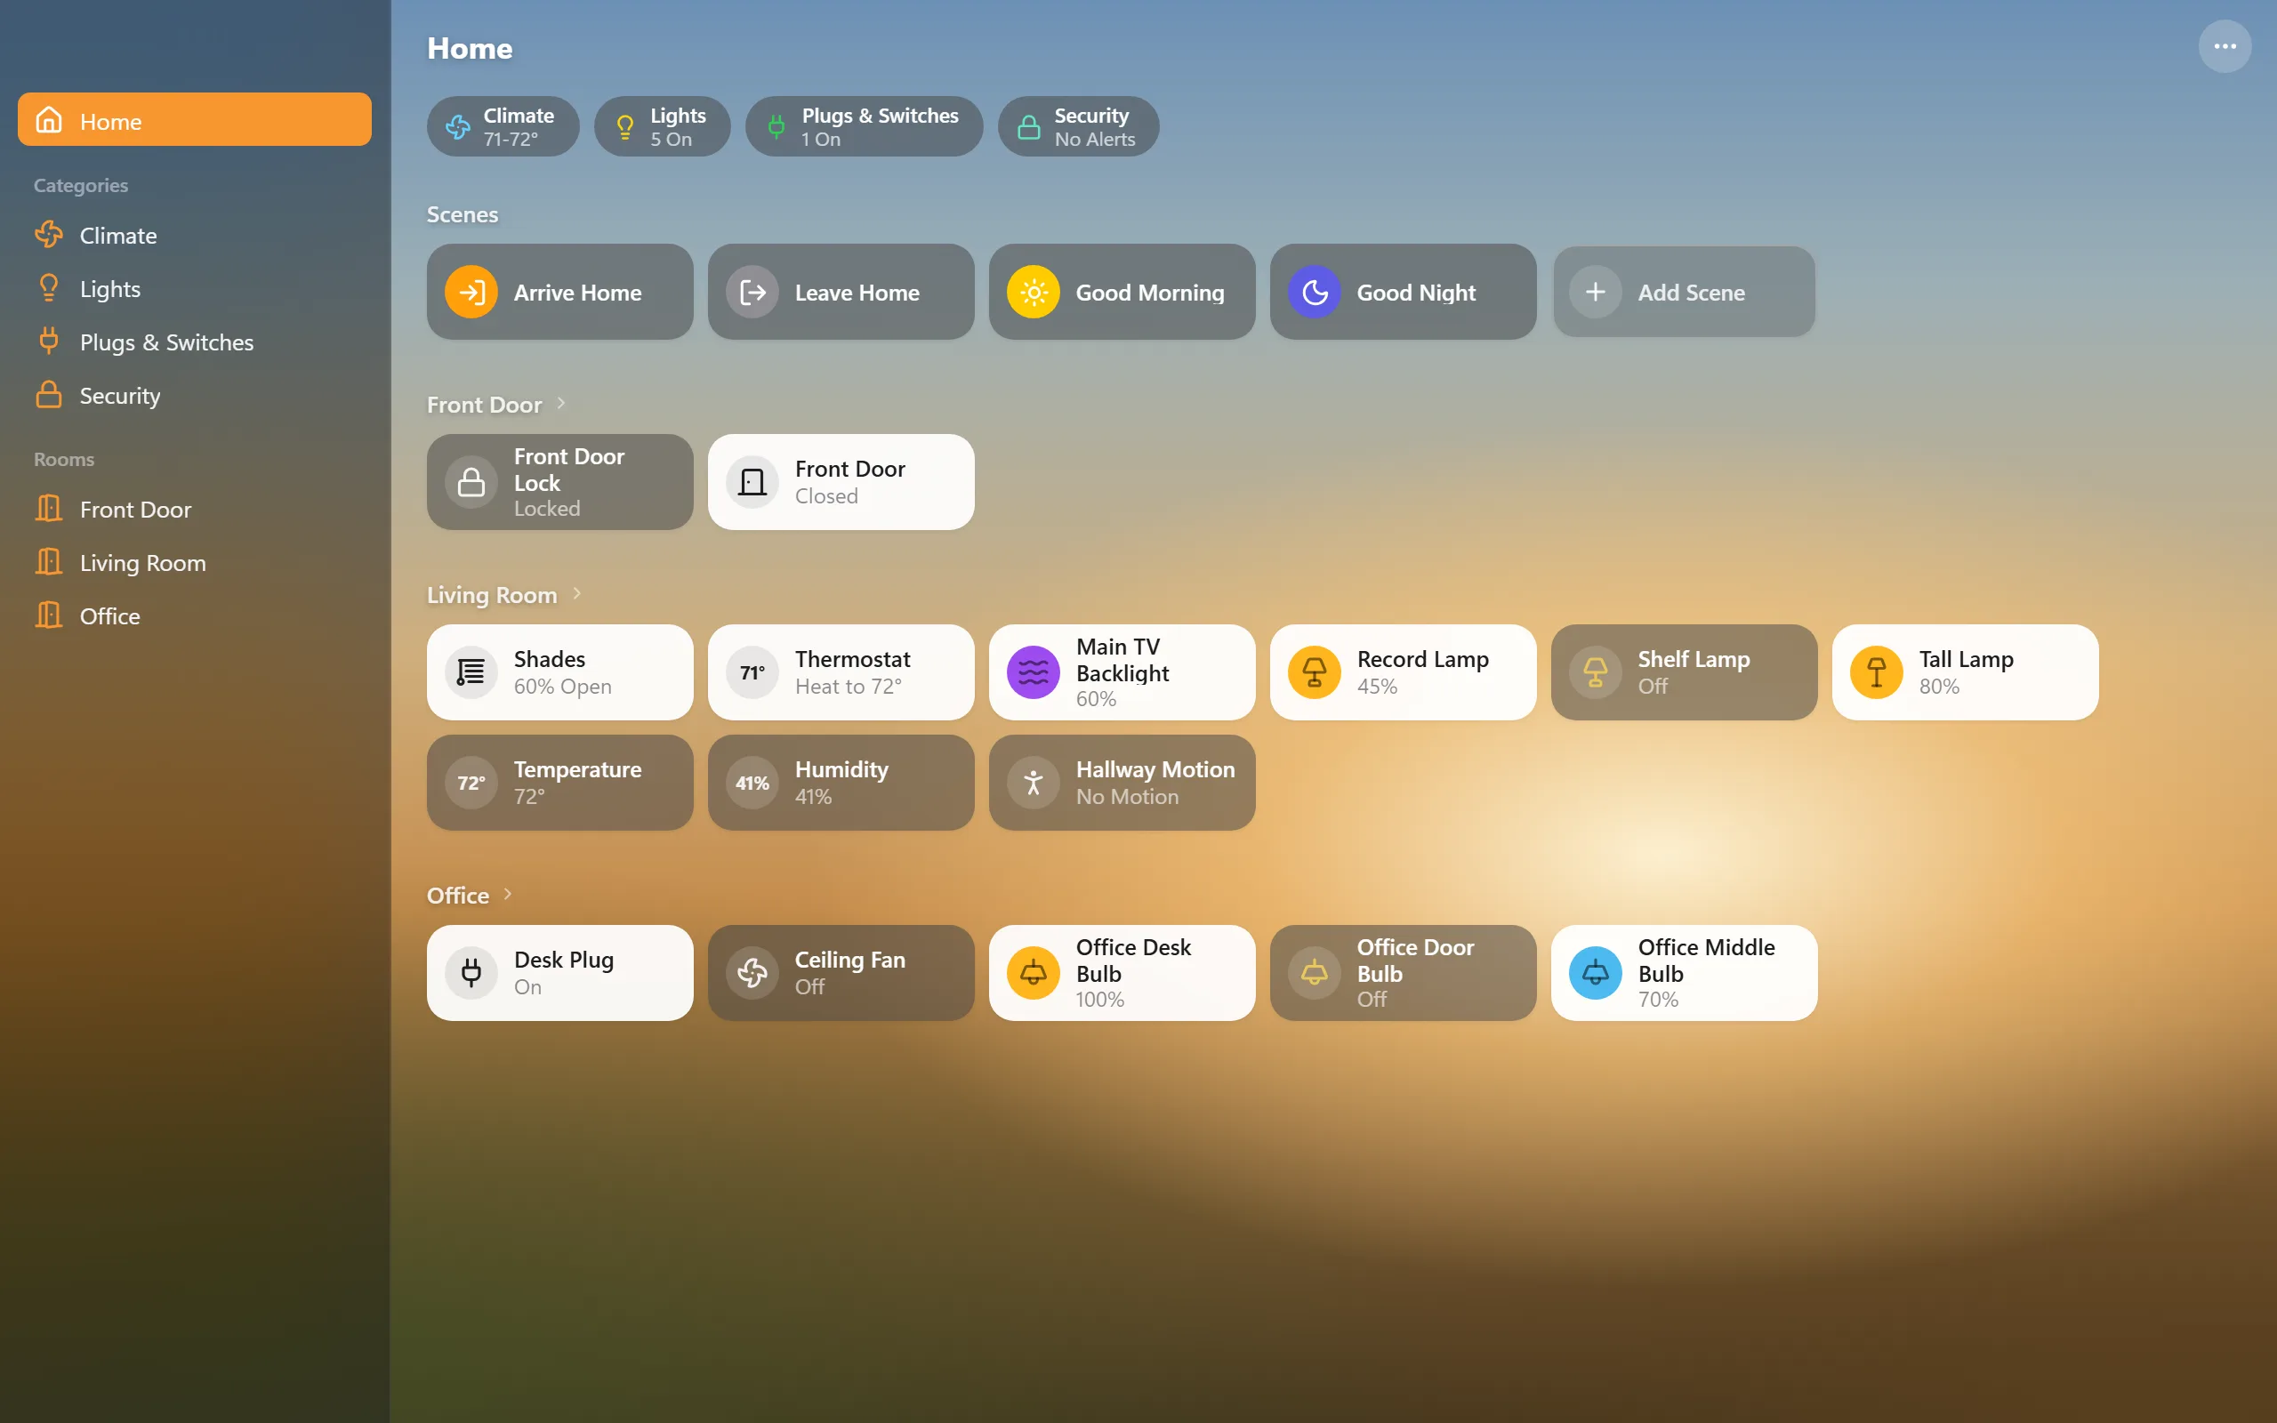Viewport: 2277px width, 1423px height.
Task: Expand the Office section chevron
Action: point(508,893)
